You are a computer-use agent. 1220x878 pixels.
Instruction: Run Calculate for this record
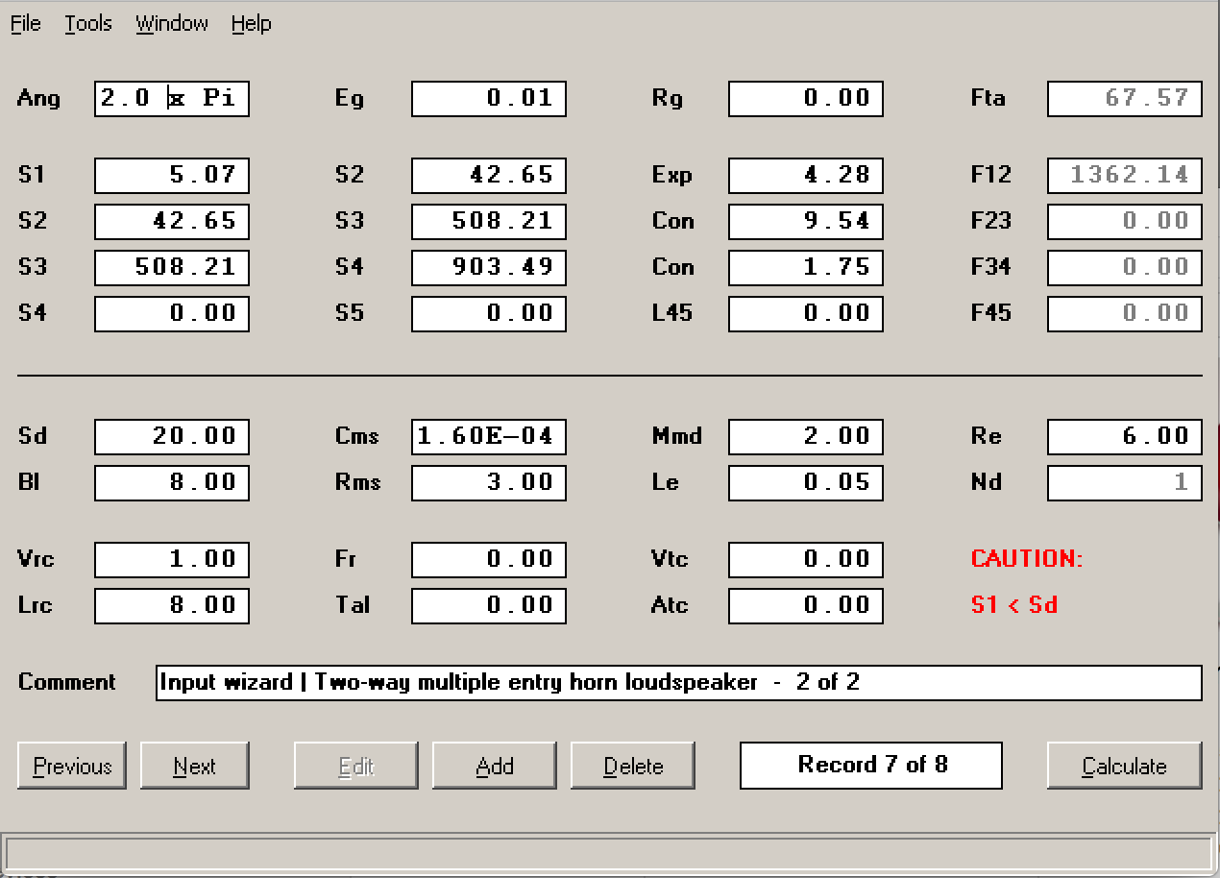1124,766
